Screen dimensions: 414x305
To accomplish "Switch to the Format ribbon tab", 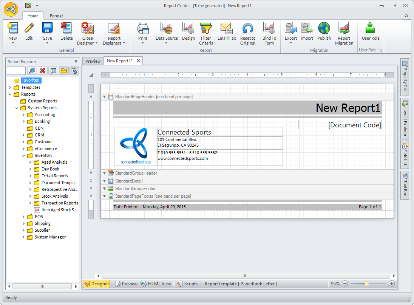I will coord(56,16).
